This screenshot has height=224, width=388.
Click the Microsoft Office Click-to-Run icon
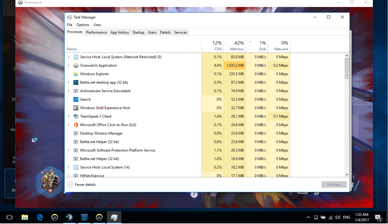[76, 125]
